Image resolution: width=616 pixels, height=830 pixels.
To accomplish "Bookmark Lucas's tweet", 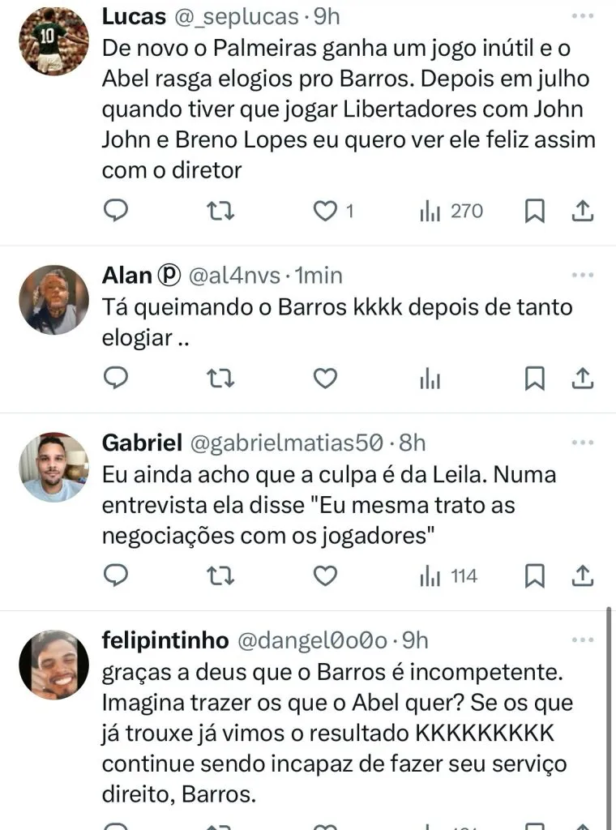I will pos(534,211).
